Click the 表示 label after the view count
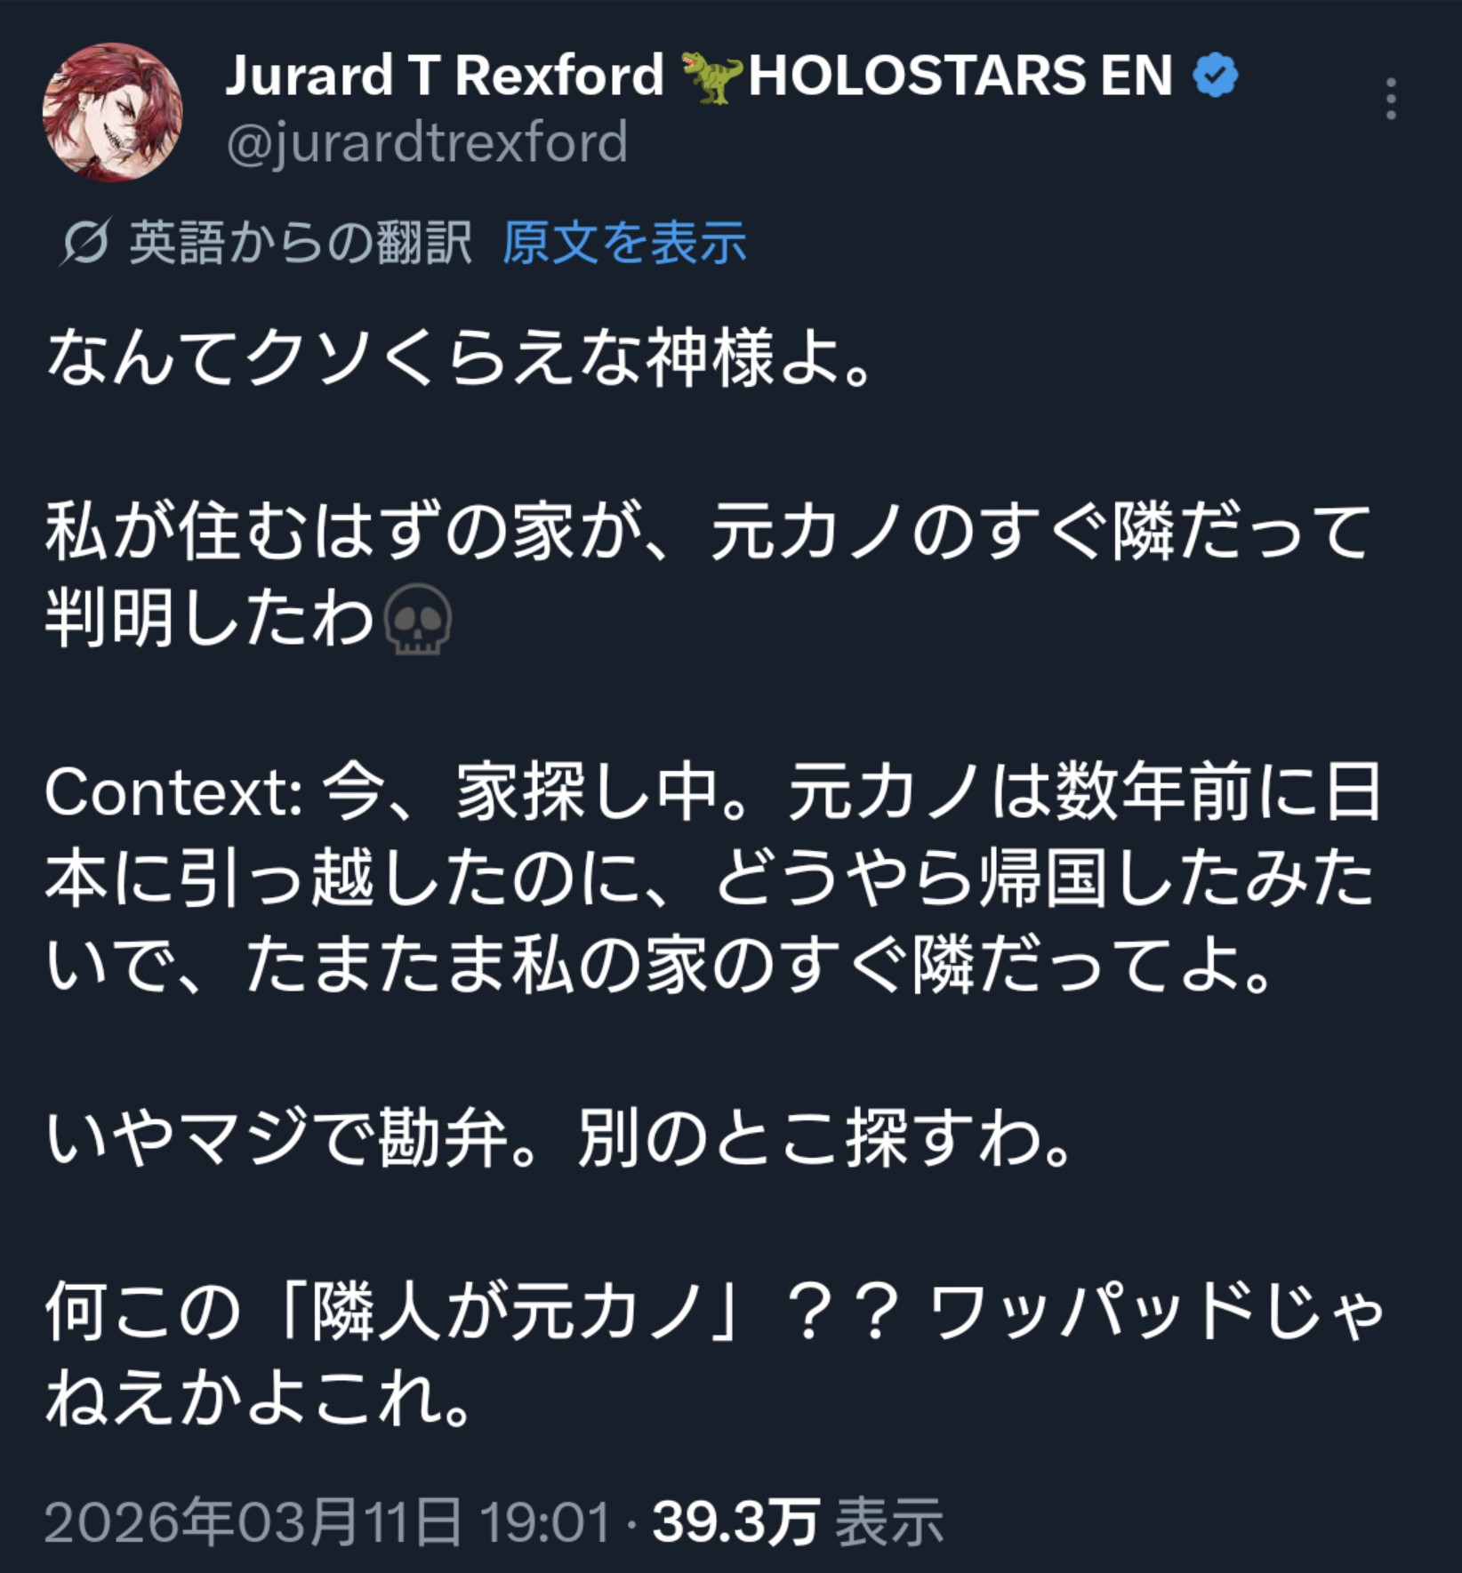 point(888,1521)
